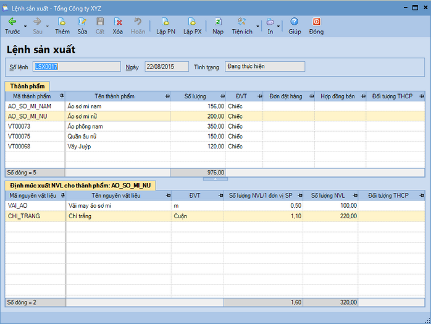
Task: Click the Váy Juýp cell
Action: tap(118, 146)
